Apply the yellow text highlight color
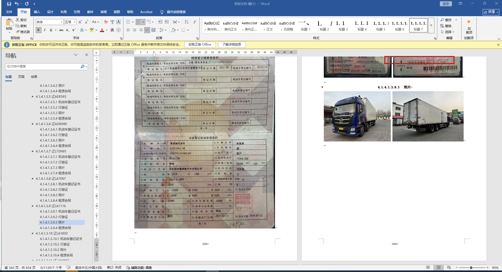Image resolution: width=502 pixels, height=272 pixels. click(92, 30)
